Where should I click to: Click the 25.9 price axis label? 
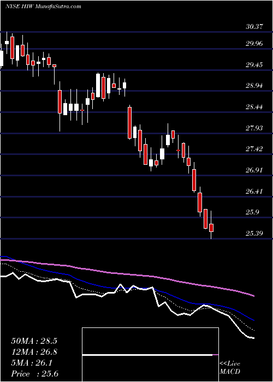coord(252,212)
